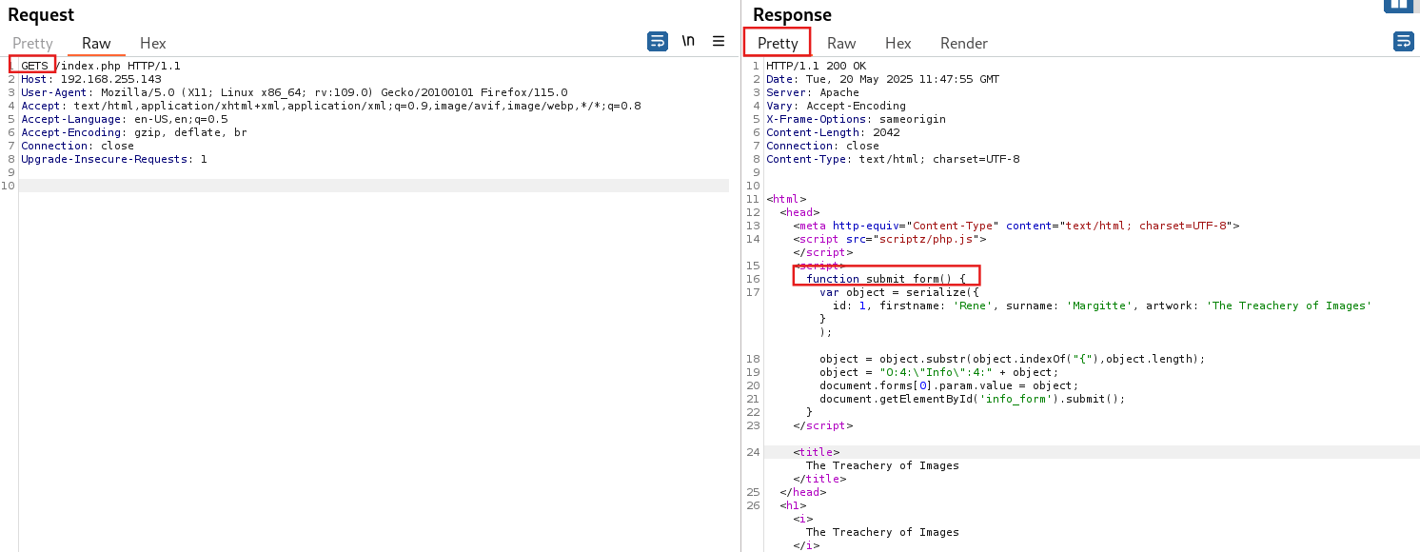Click the 'var object = serialize({' line
The image size is (1420, 552).
[899, 292]
